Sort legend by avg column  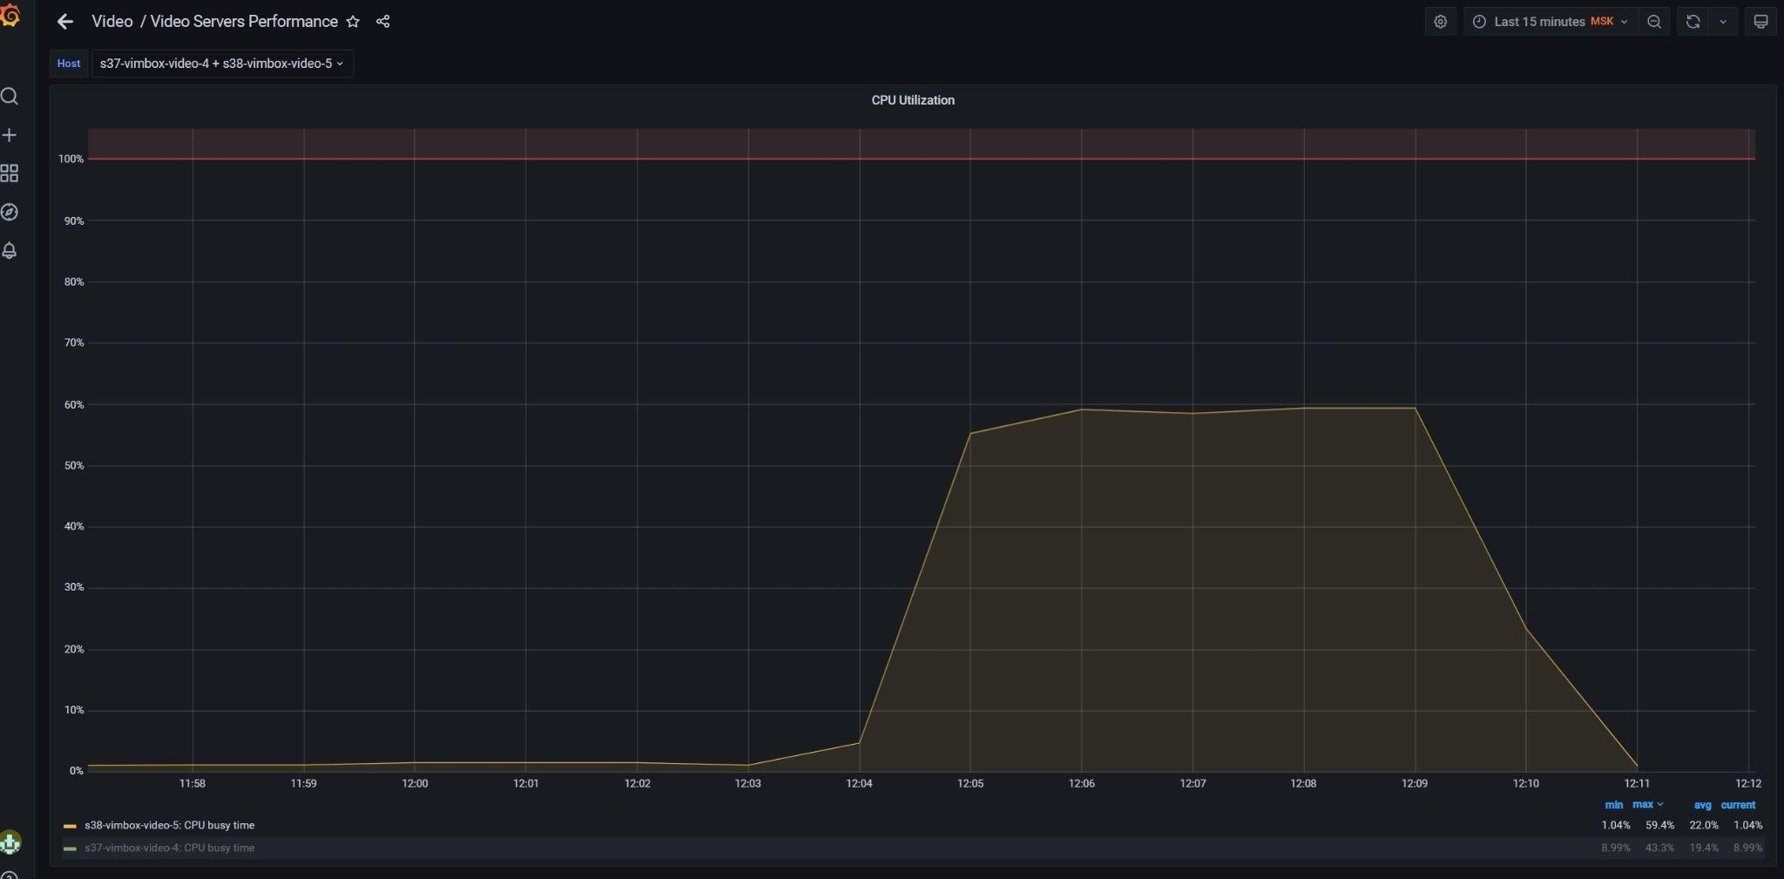1702,805
